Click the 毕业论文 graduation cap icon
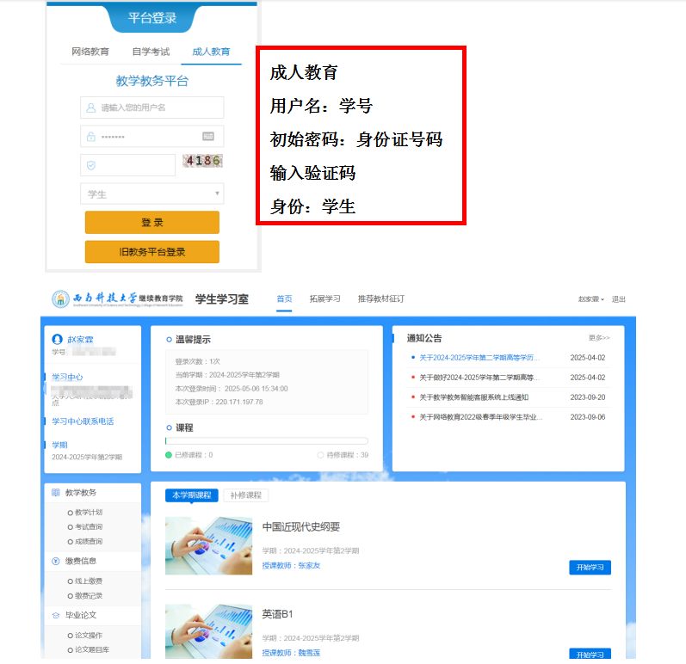Image resolution: width=686 pixels, height=664 pixels. coord(56,615)
